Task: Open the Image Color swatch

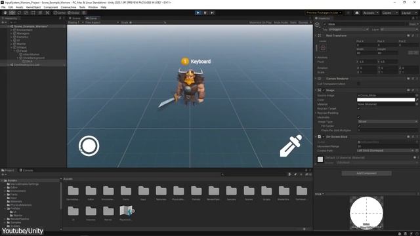Action: (x=386, y=100)
